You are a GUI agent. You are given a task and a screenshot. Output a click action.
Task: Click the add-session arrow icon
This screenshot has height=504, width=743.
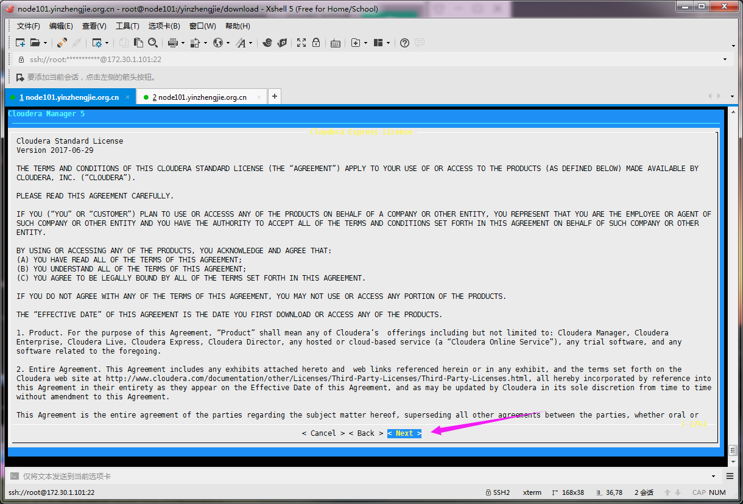(x=20, y=77)
